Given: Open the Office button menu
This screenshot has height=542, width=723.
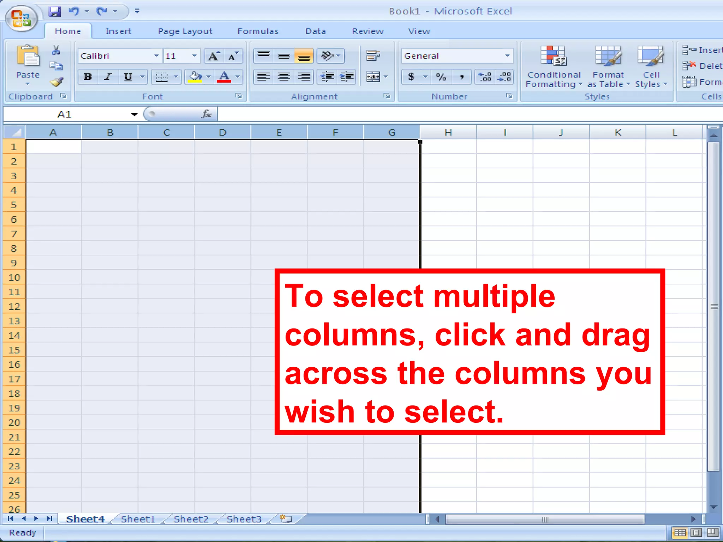Looking at the screenshot, I should point(22,18).
